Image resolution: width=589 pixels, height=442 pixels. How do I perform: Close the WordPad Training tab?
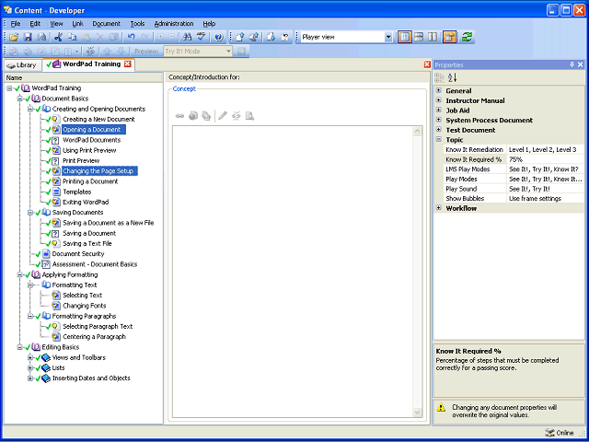pos(127,64)
